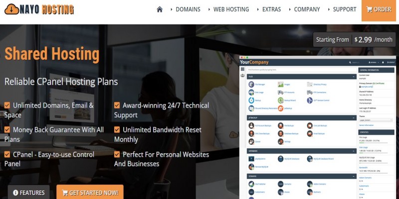Click the Find functions search field

click(302, 70)
